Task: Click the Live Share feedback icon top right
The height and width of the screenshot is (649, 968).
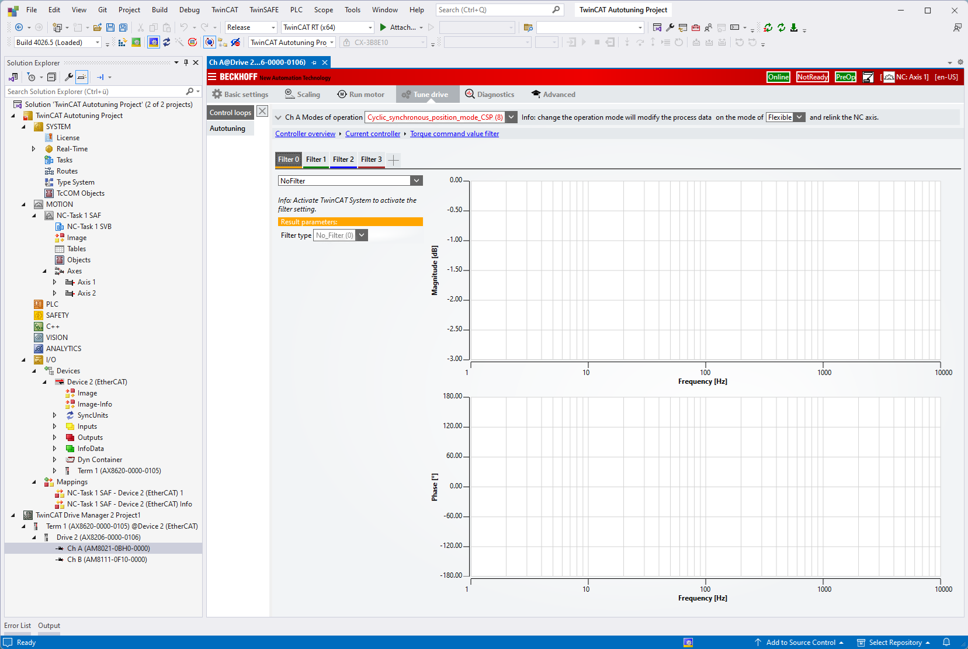Action: pyautogui.click(x=957, y=27)
